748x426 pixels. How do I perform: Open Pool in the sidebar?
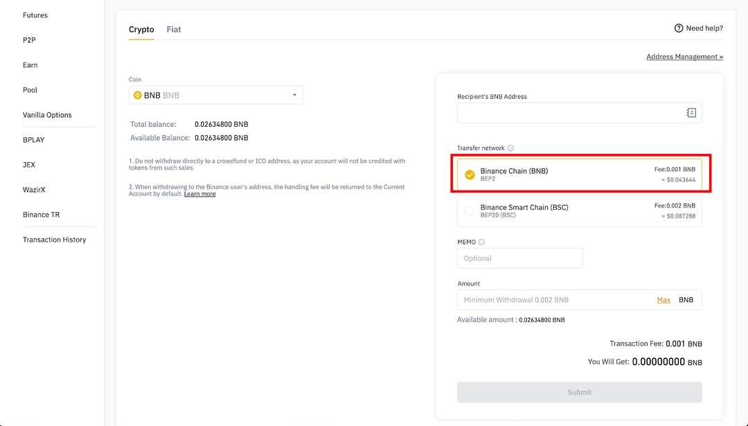pos(30,89)
